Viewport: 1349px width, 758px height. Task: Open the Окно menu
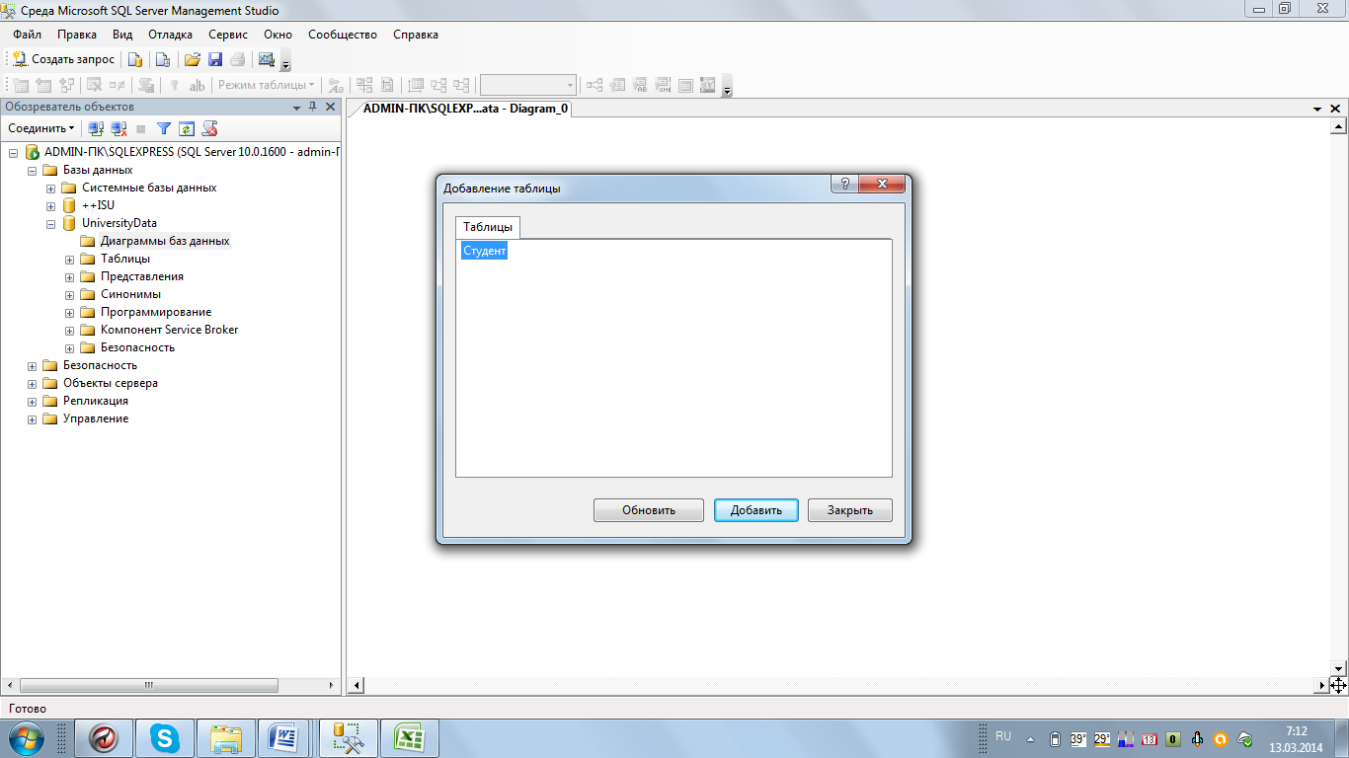pos(278,35)
